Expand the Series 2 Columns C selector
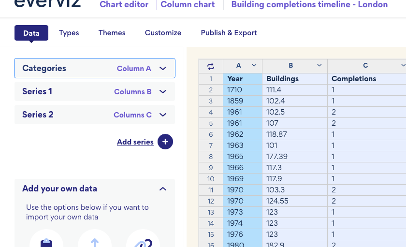The height and width of the screenshot is (247, 406). (x=163, y=115)
